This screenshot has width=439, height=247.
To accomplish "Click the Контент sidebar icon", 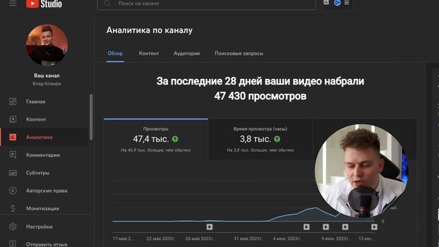I will tap(12, 119).
